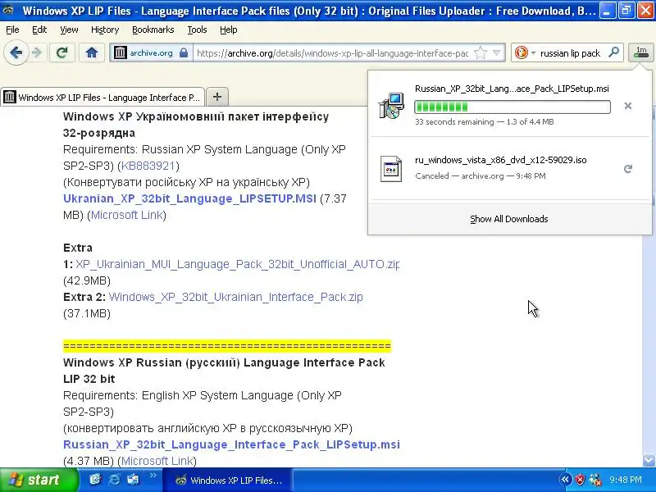The height and width of the screenshot is (492, 656).
Task: Retry the canceled Vista ISO download
Action: [x=627, y=169]
